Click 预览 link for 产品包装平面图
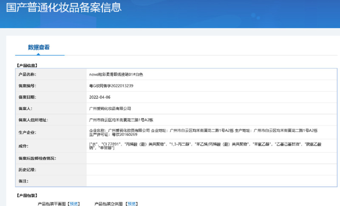The image size is (340, 206). tap(74, 203)
